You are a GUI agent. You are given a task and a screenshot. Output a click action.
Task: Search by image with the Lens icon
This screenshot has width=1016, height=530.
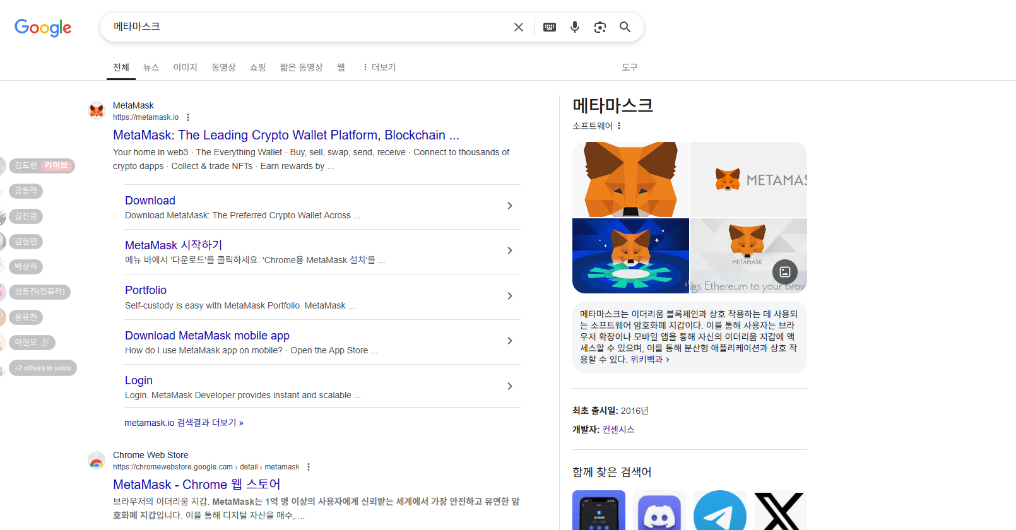click(x=600, y=27)
